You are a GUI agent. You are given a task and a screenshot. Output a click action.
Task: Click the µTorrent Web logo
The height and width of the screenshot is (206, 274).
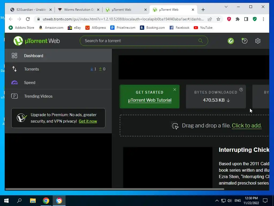coord(36,41)
